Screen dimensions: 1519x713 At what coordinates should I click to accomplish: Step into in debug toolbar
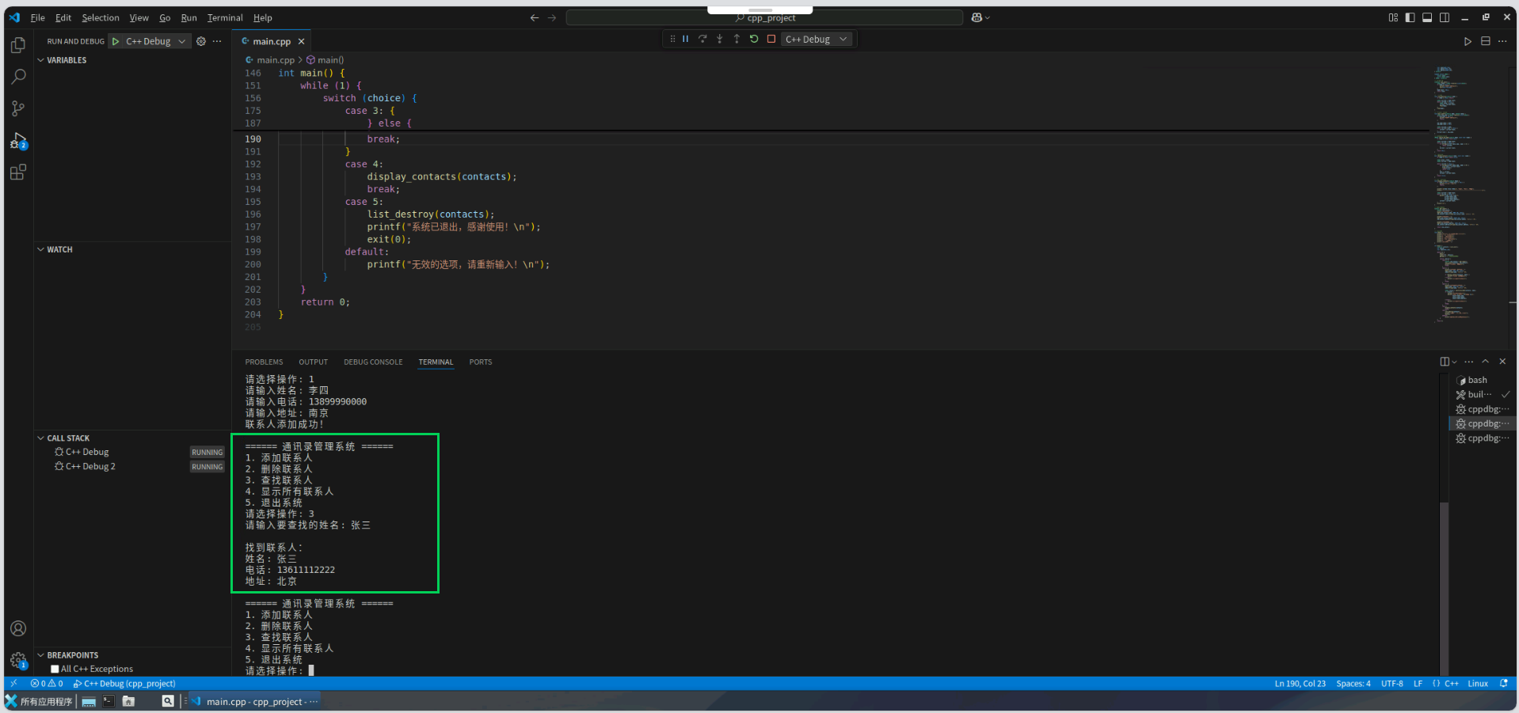coord(719,39)
